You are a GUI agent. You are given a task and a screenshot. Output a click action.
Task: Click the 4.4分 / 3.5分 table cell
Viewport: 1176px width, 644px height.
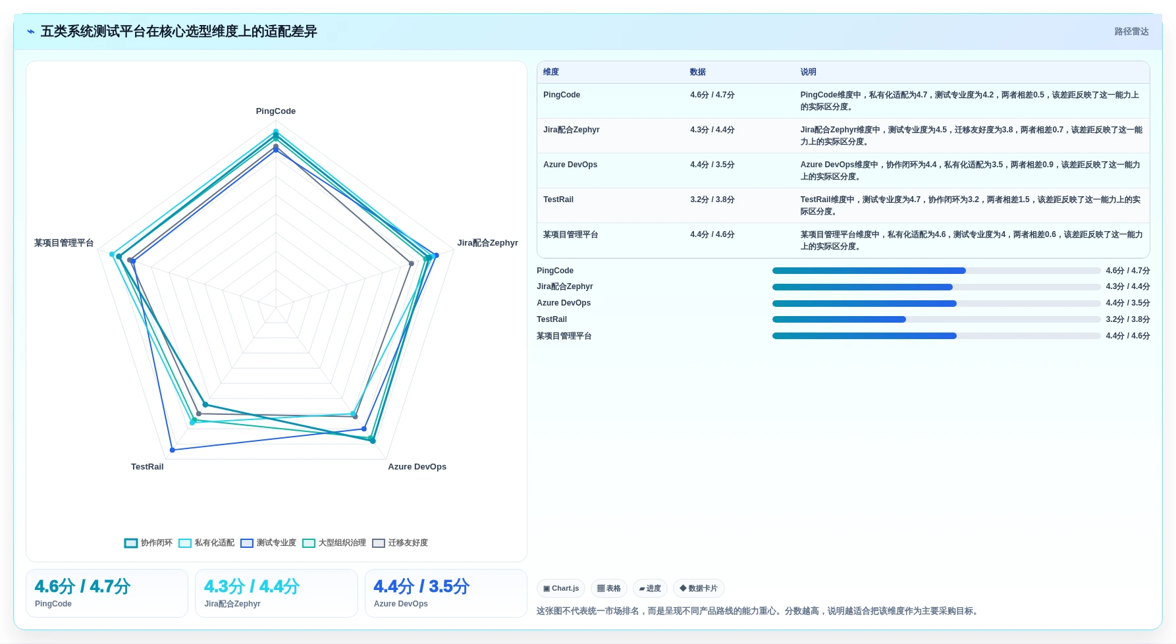[712, 165]
